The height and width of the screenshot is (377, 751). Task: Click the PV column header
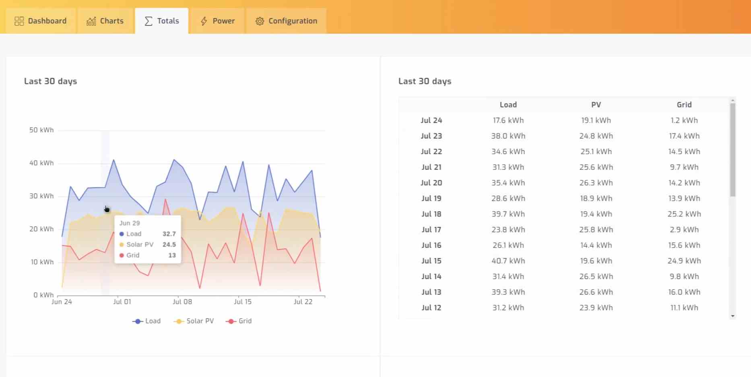[x=596, y=105]
